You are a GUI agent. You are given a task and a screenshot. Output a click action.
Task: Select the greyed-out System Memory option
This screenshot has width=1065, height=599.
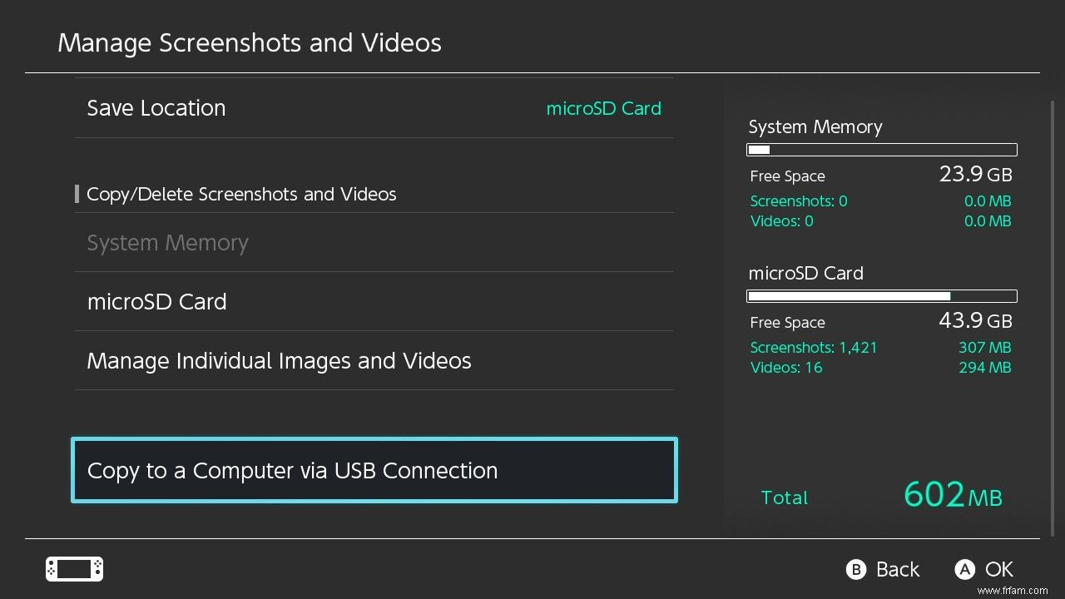coord(374,242)
